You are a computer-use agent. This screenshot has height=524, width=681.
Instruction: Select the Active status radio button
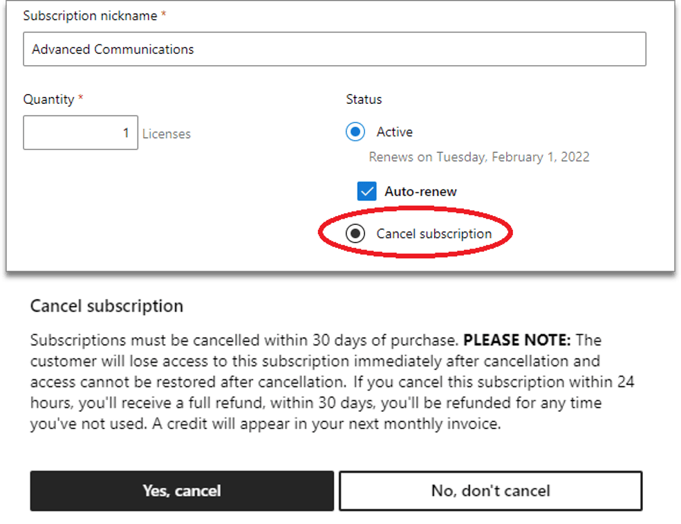coord(355,132)
